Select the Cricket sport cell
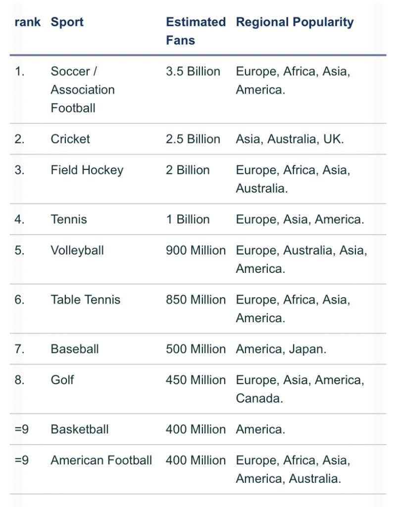The image size is (401, 507). (70, 139)
